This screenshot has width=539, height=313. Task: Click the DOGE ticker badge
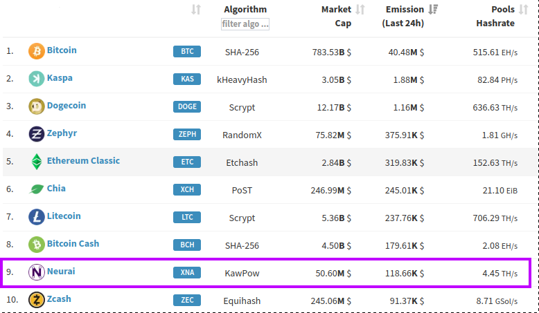coord(187,106)
